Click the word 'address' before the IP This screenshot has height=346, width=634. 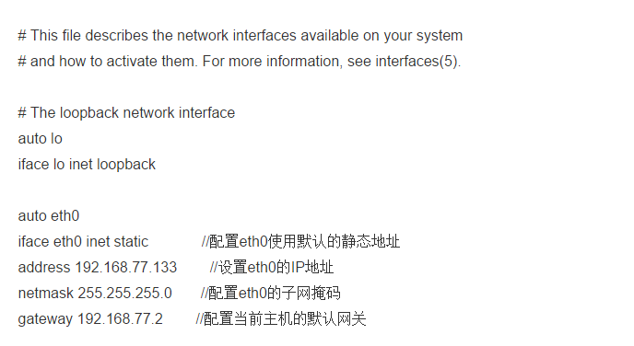[x=44, y=267]
